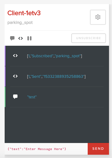This screenshot has width=112, height=158.
Task: Focus the message text input field
Action: [x=46, y=149]
